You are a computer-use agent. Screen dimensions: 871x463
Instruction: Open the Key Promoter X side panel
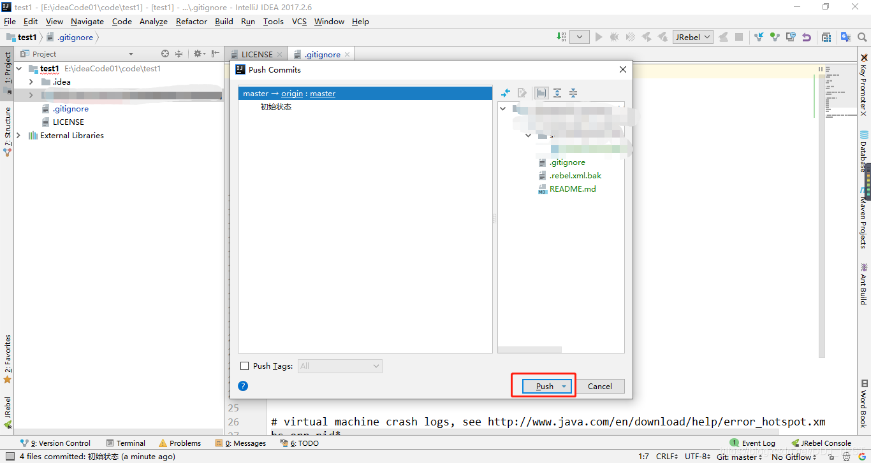[x=864, y=85]
